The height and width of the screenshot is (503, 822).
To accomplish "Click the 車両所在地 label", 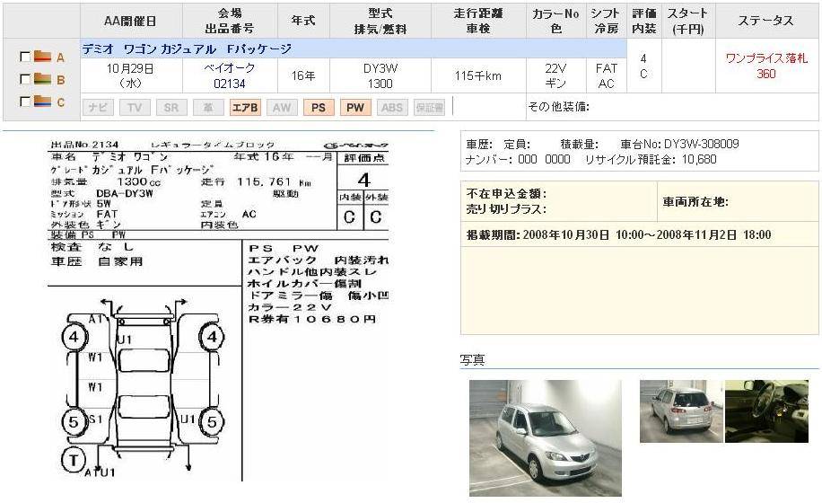I will coord(695,202).
